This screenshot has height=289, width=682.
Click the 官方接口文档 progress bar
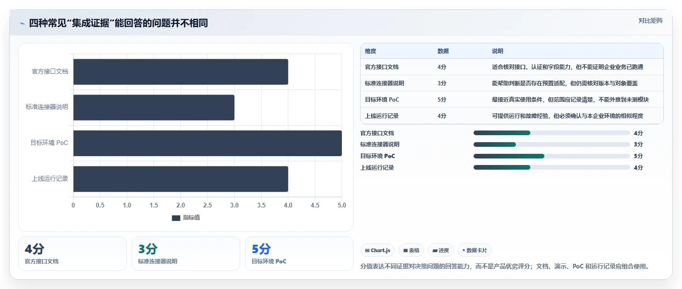pyautogui.click(x=552, y=133)
